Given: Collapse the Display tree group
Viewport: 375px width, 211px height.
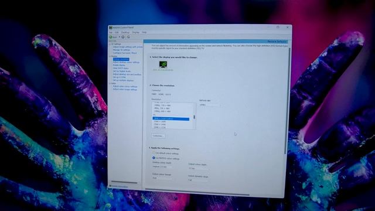Looking at the screenshot, I should point(110,56).
